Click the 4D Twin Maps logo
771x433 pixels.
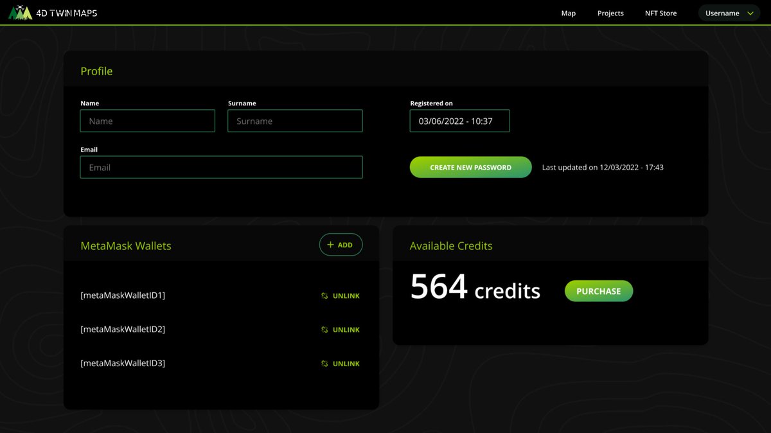53,12
